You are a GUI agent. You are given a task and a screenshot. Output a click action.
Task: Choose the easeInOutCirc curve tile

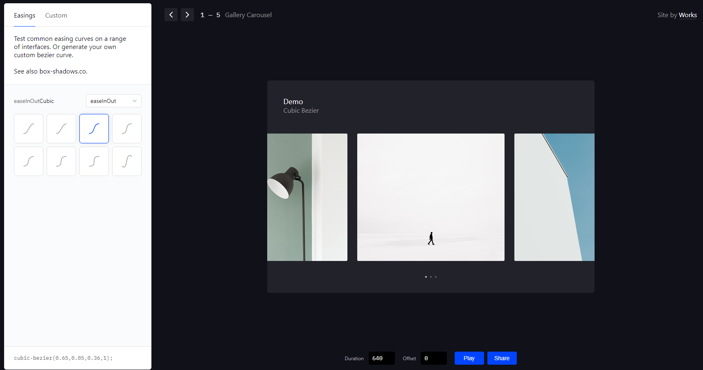click(x=94, y=161)
